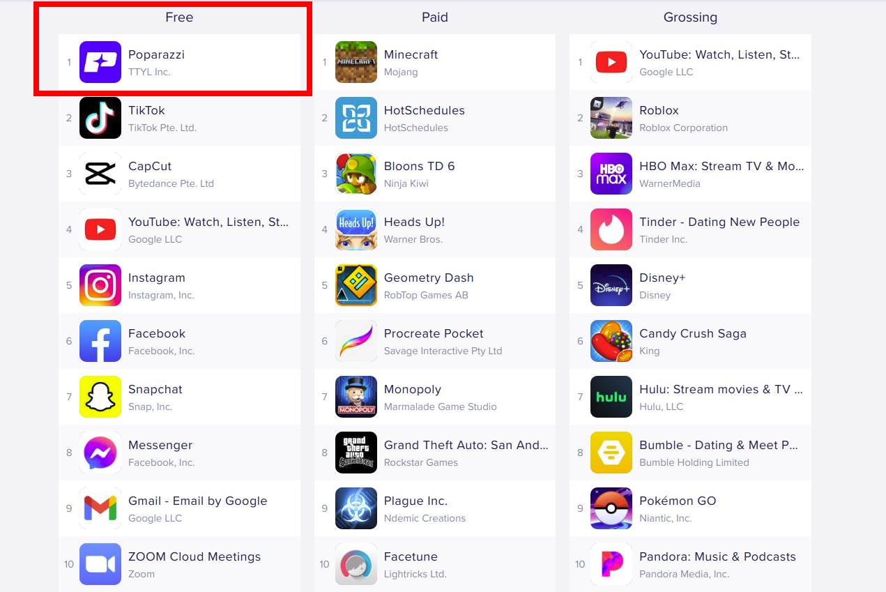Click the HotSchedules app name
The image size is (886, 592).
click(425, 110)
